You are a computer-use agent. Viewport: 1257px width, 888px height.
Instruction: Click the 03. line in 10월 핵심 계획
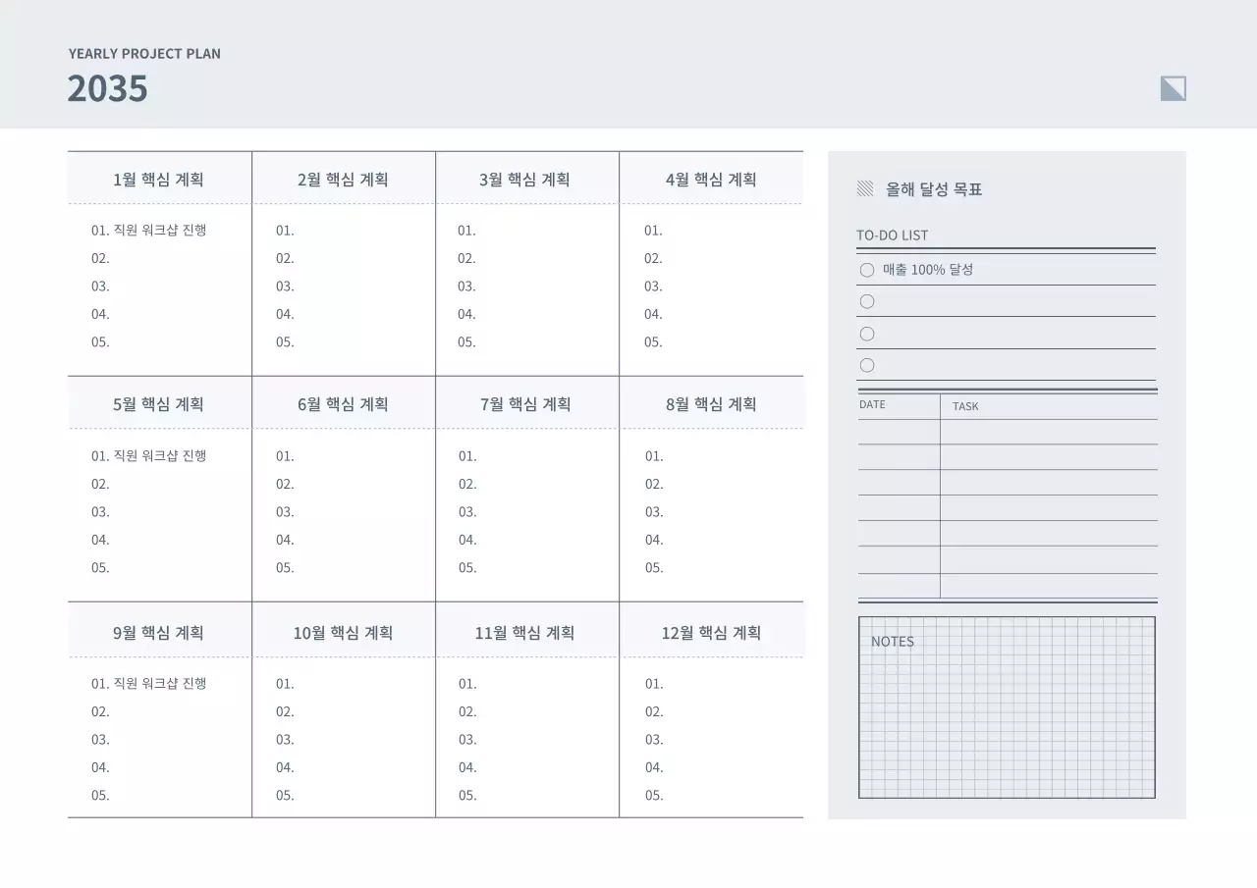pyautogui.click(x=284, y=740)
